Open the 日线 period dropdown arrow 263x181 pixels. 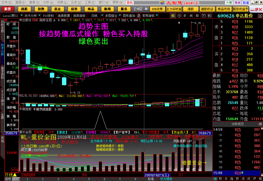coord(102,16)
